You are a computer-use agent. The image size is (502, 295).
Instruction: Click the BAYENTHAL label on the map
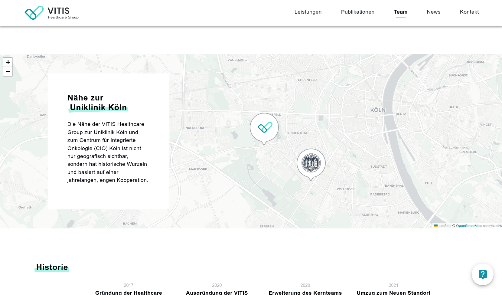click(x=394, y=186)
